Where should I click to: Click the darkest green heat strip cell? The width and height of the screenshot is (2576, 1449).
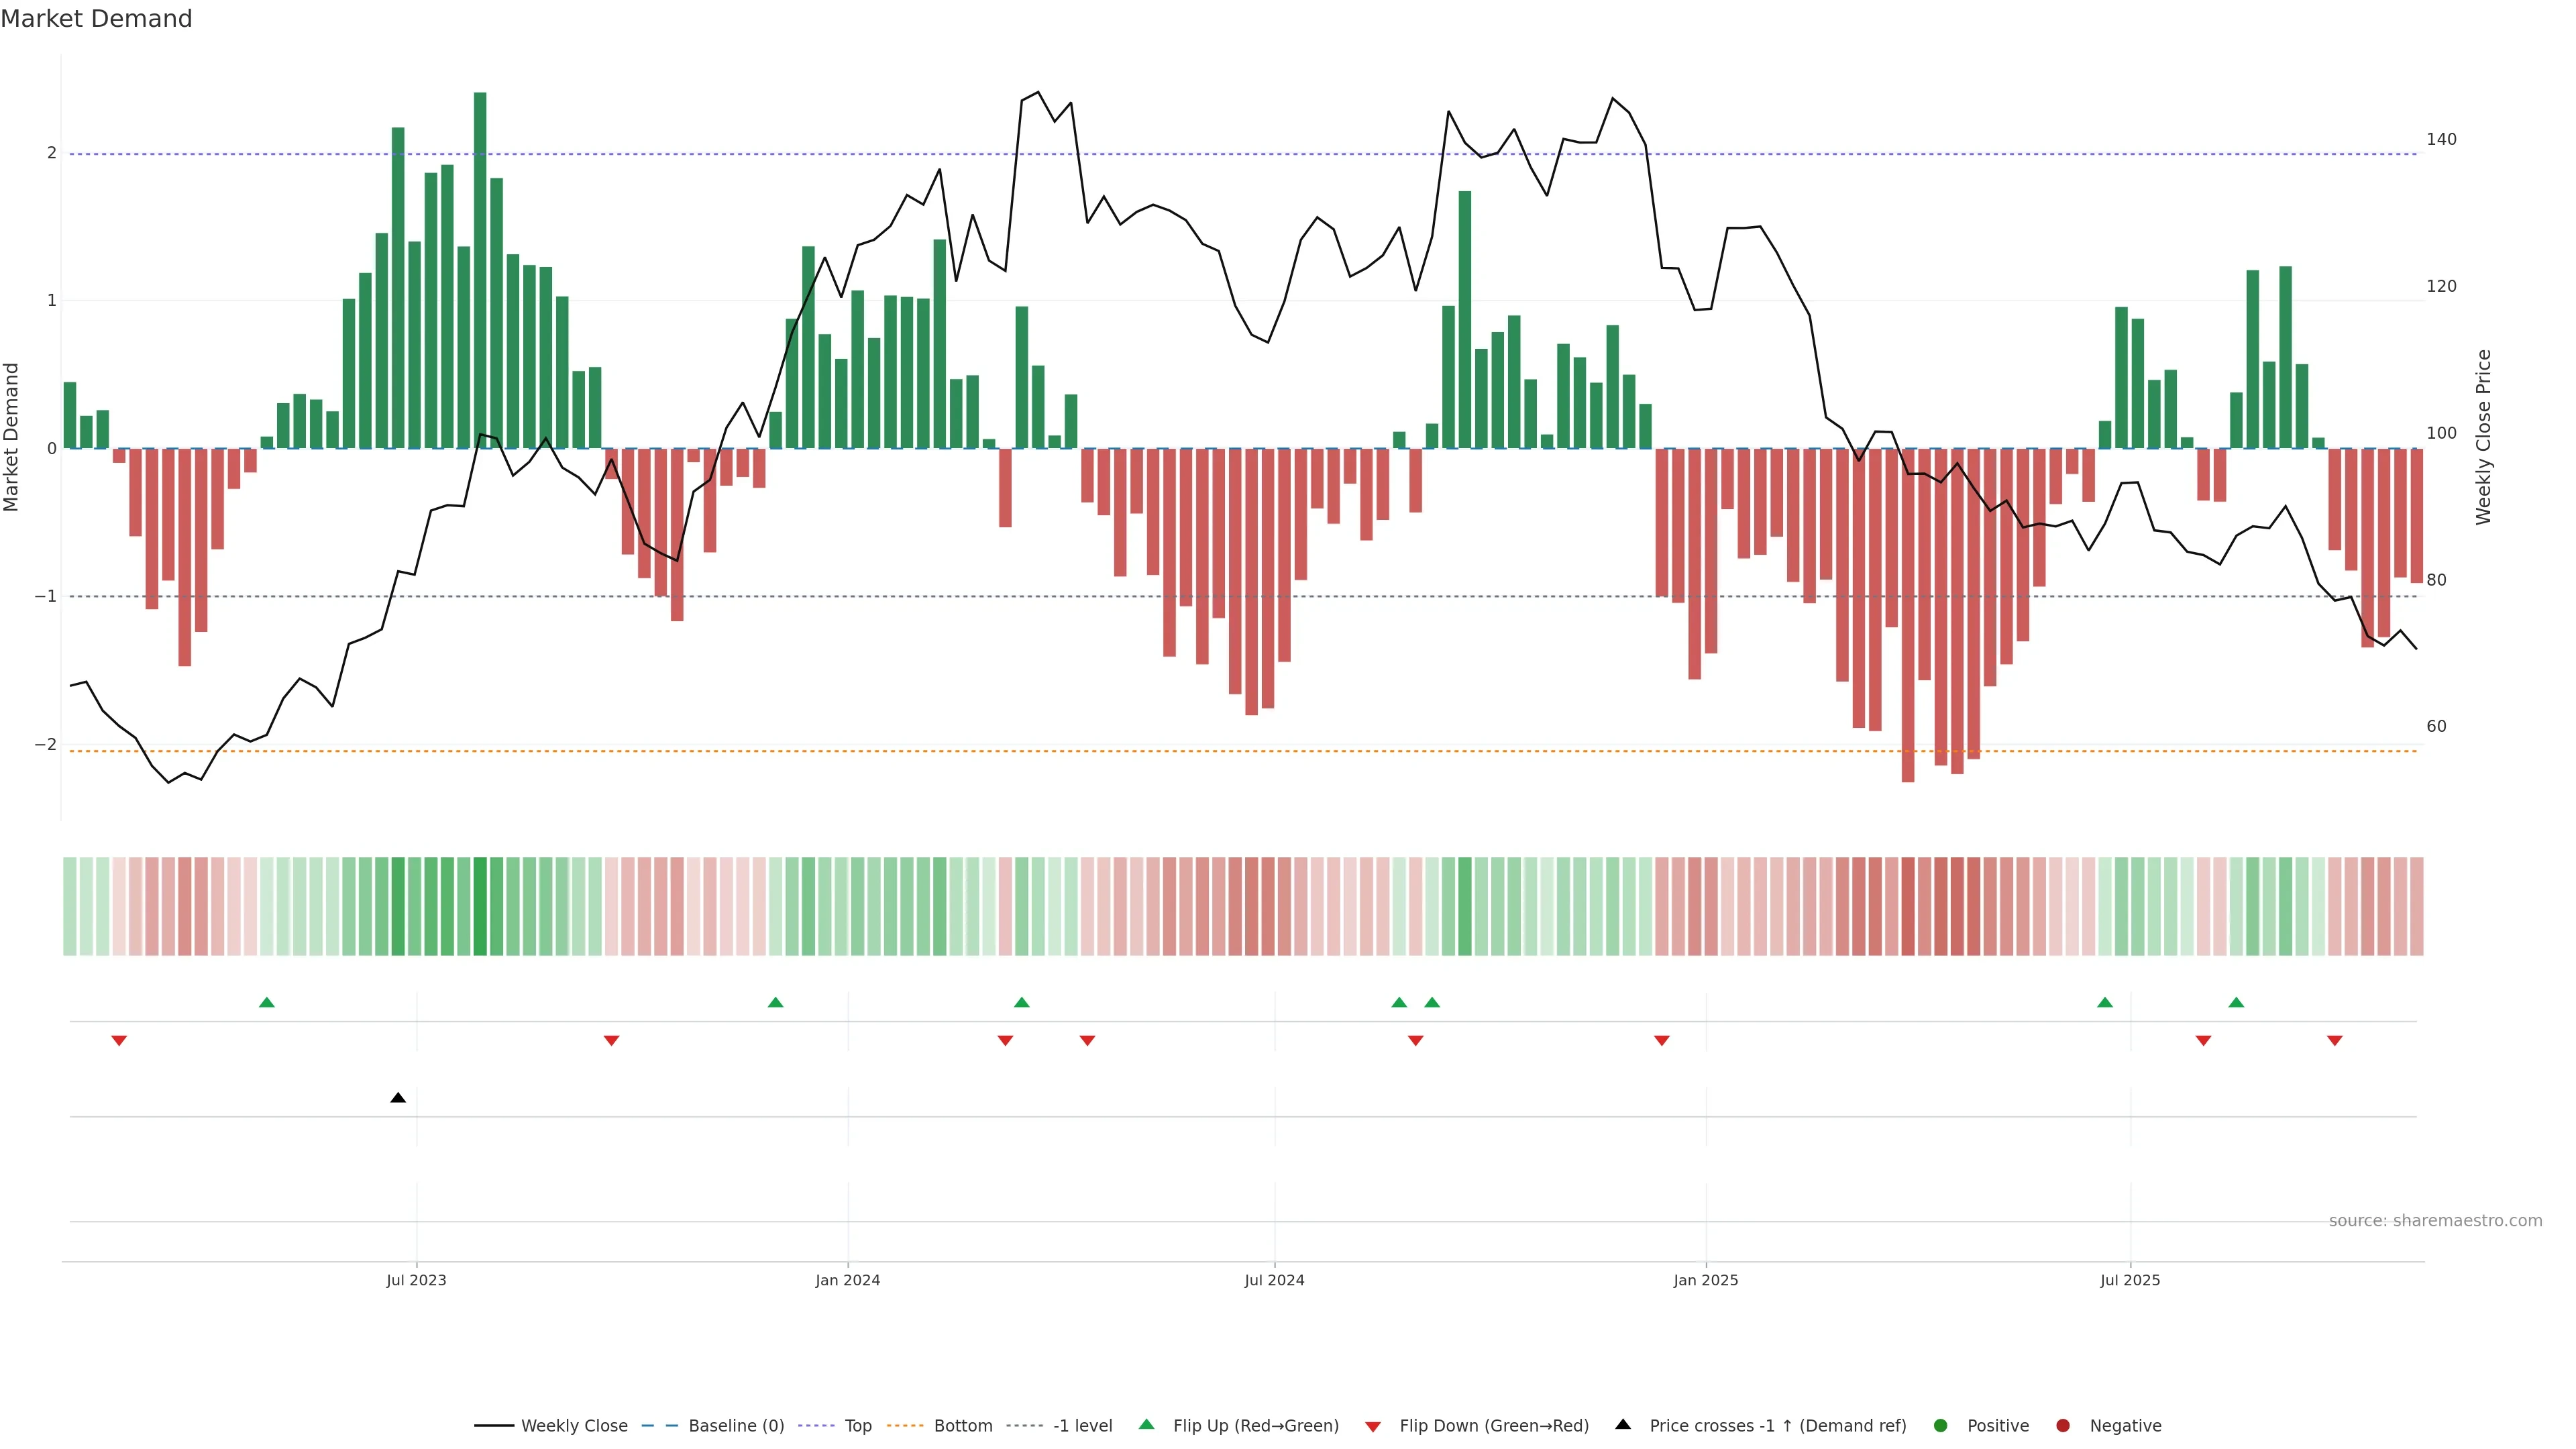[480, 906]
